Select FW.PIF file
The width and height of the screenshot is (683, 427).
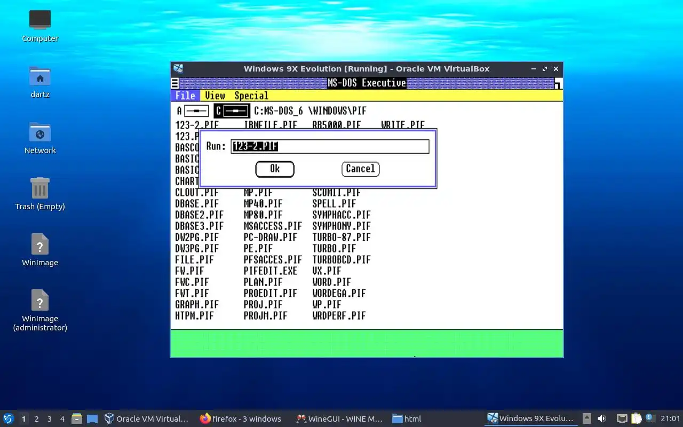coord(189,271)
